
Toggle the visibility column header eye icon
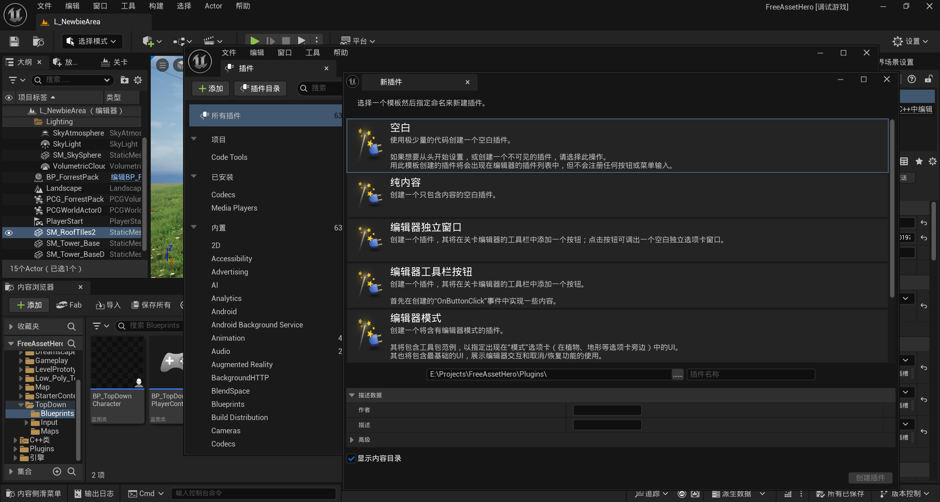[x=9, y=97]
